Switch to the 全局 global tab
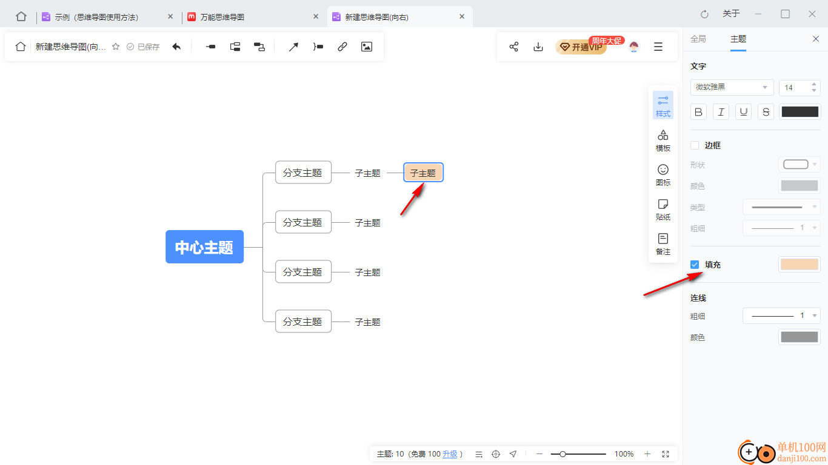828x465 pixels. click(698, 39)
